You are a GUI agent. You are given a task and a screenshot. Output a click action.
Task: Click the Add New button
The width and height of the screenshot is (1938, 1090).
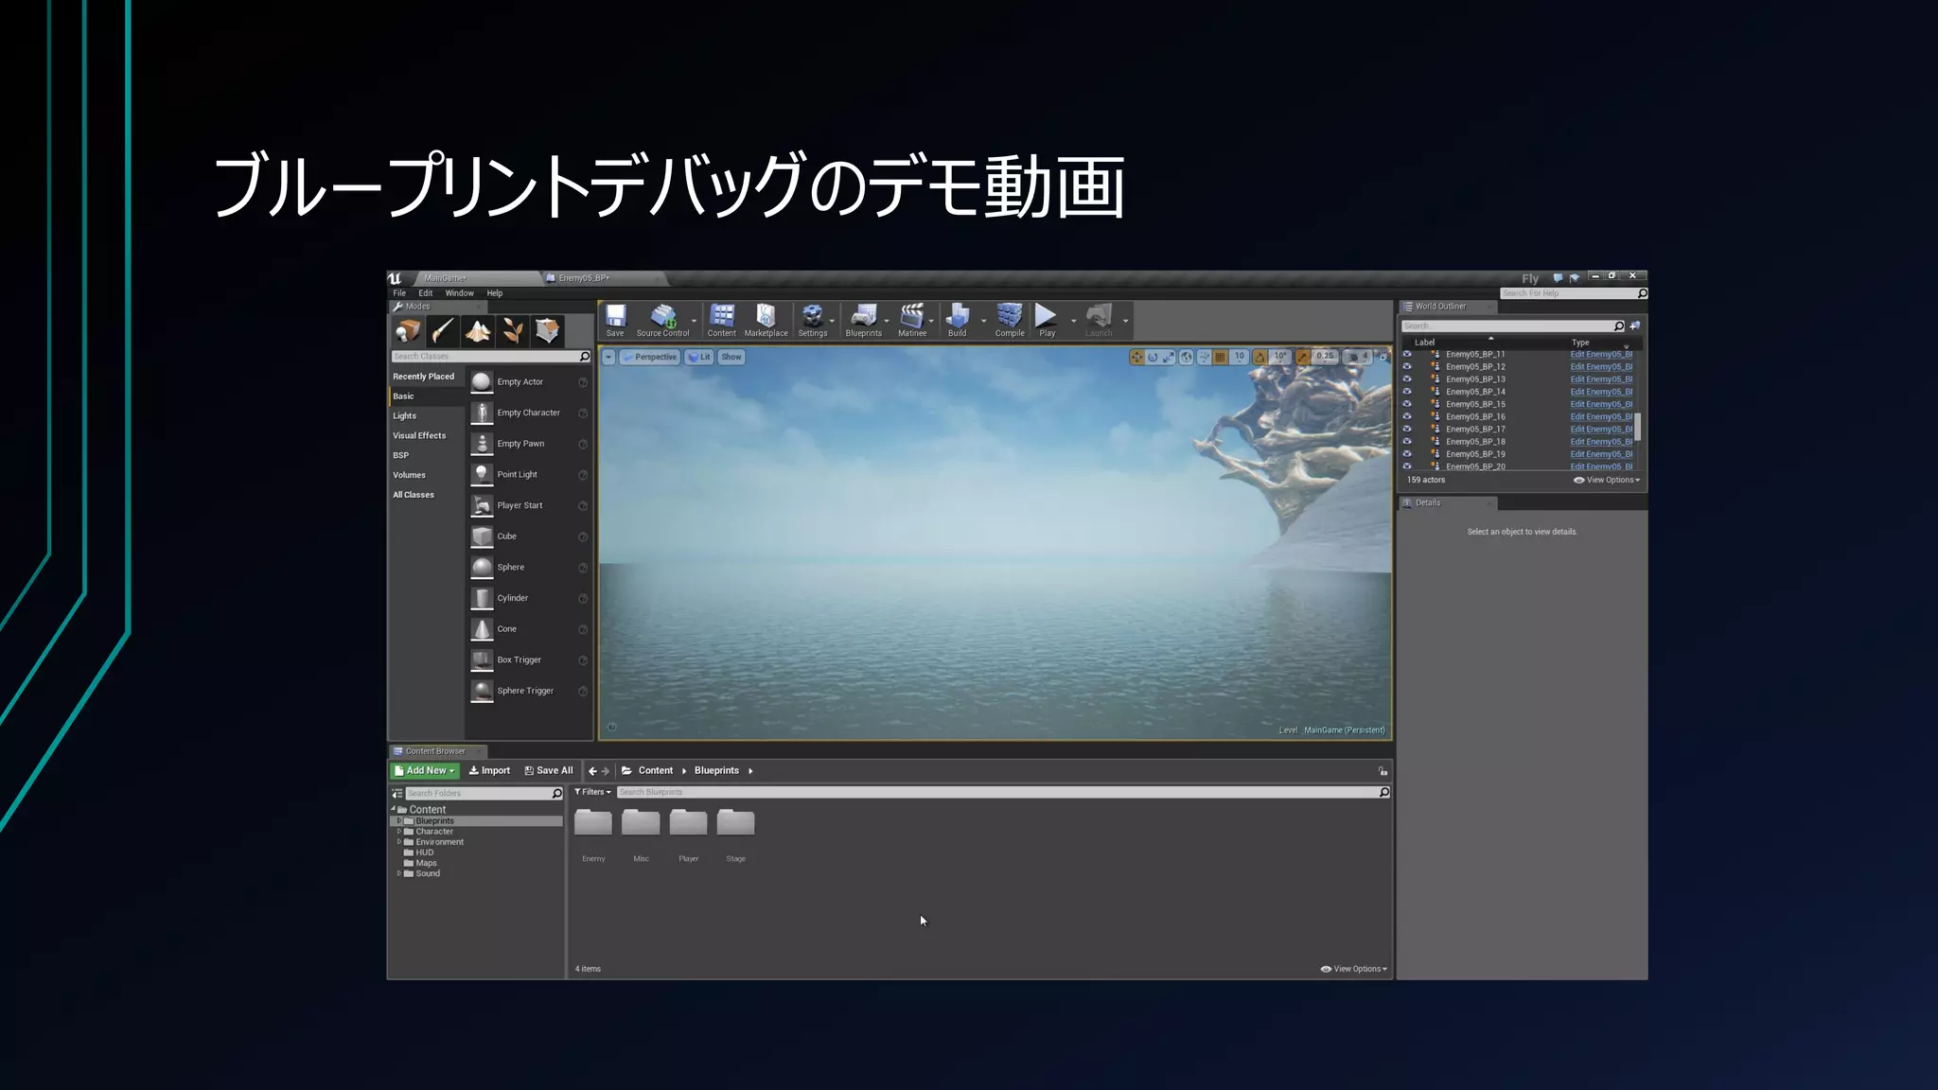tap(425, 771)
